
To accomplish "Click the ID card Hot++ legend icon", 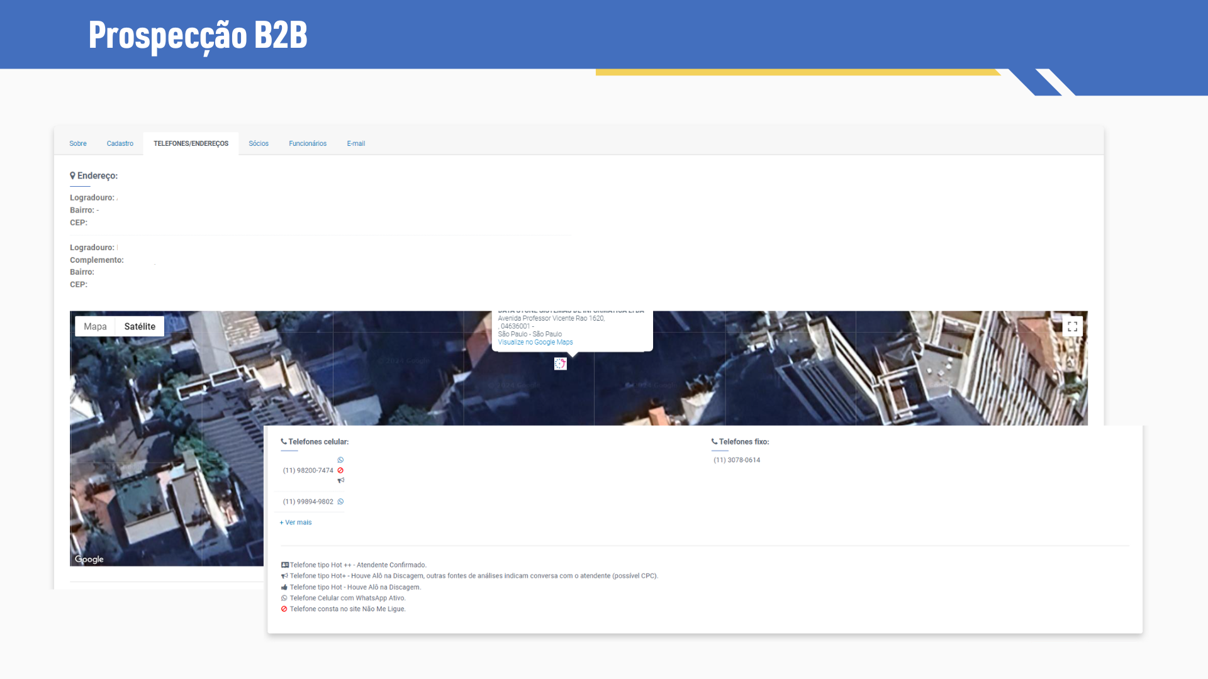I will pos(284,565).
